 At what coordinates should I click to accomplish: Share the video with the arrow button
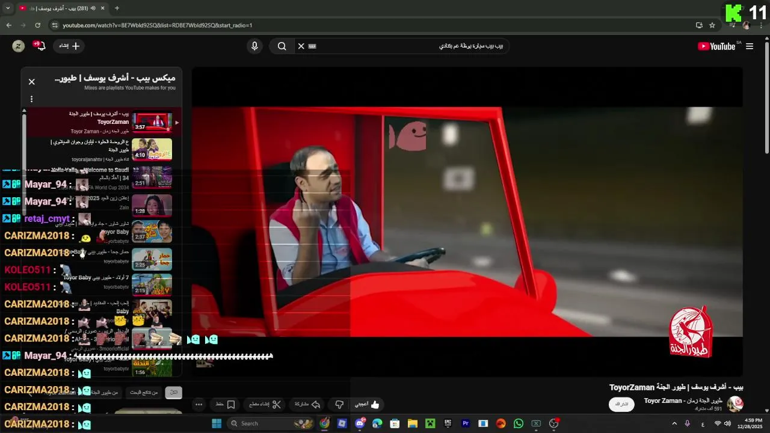coord(308,405)
